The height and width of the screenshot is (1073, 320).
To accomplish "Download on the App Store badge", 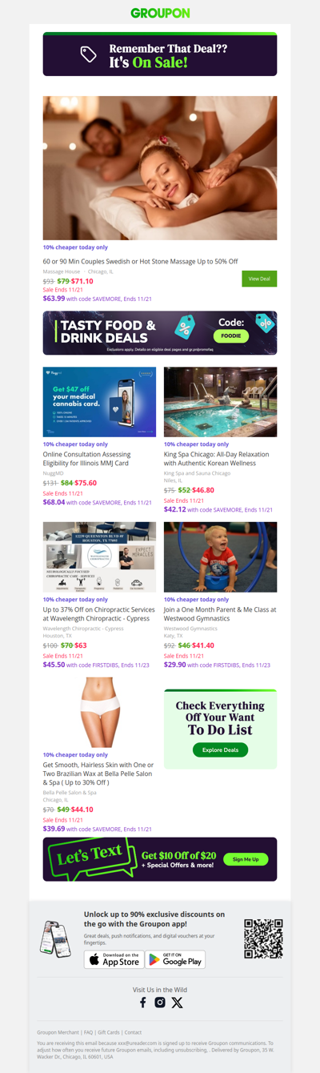I will pyautogui.click(x=114, y=959).
